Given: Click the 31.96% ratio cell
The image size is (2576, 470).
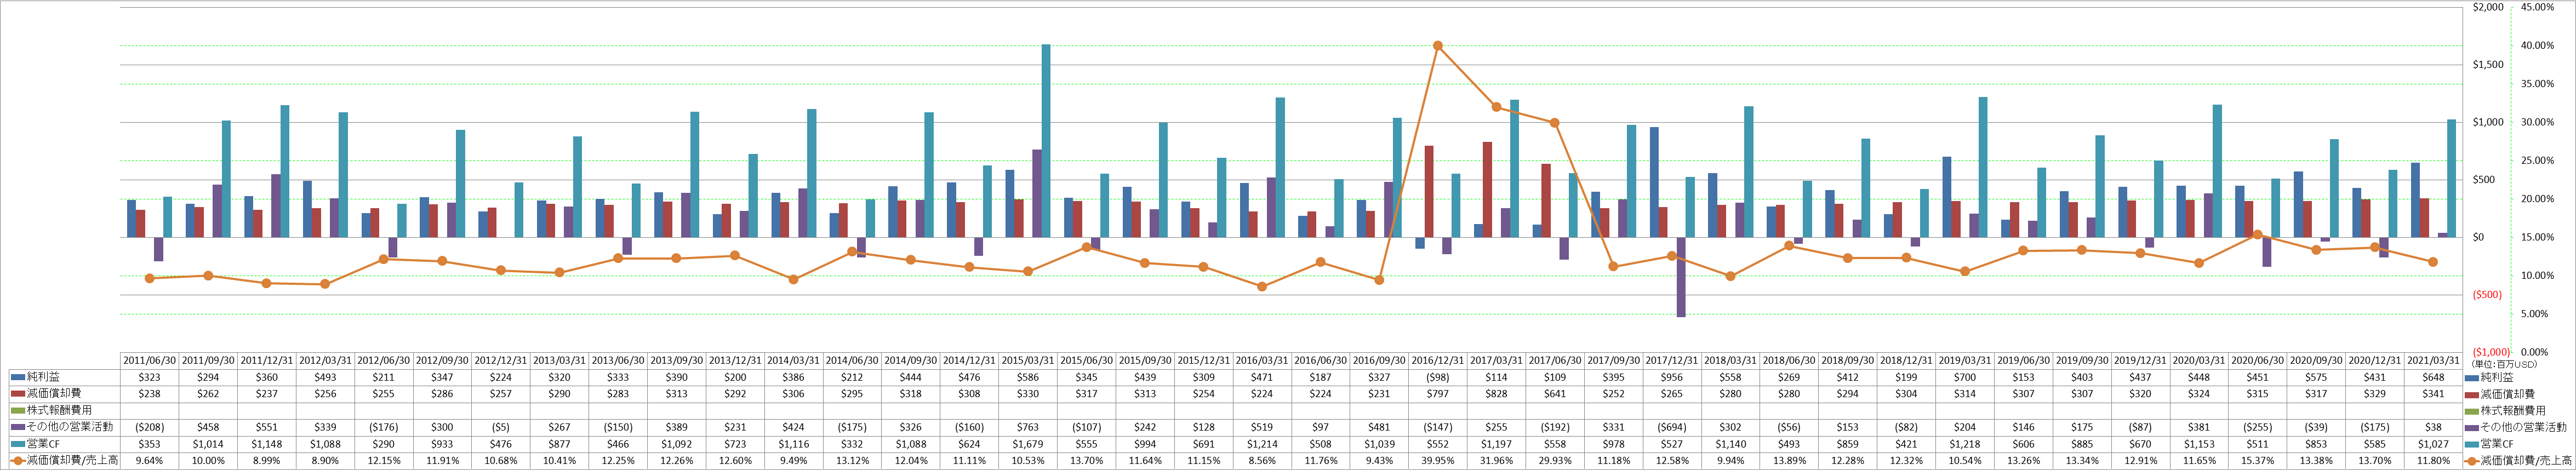Looking at the screenshot, I should tap(1496, 461).
